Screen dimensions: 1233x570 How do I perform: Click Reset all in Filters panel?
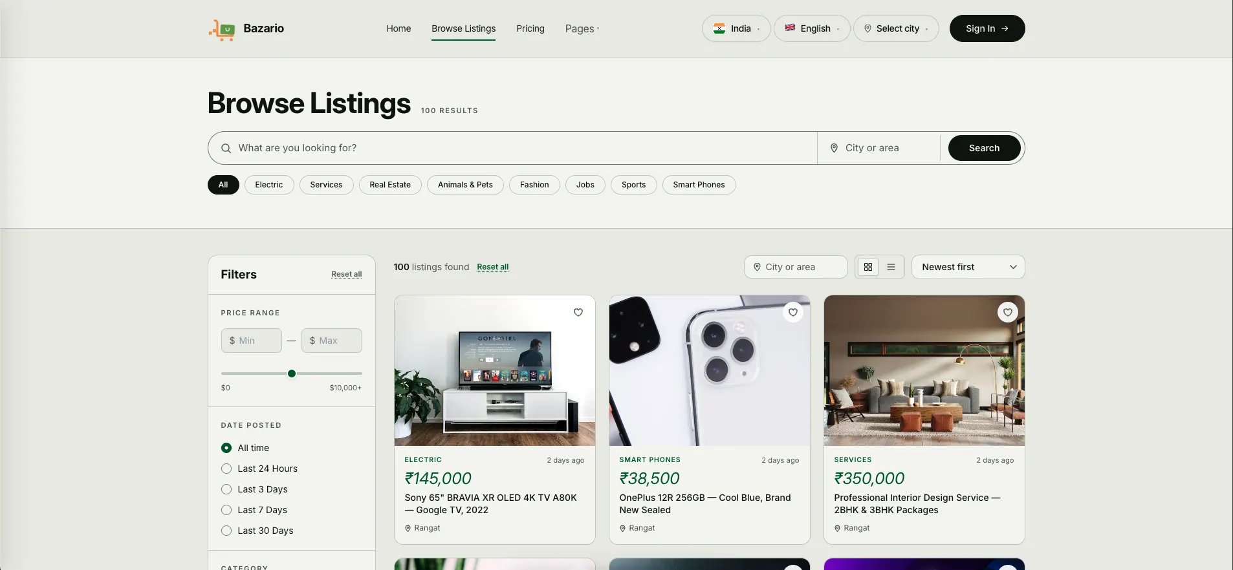tap(347, 274)
